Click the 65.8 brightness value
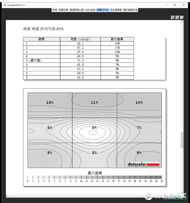Viewport: 190px width, 203px height. [80, 52]
